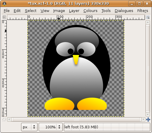This screenshot has width=152, height=133.
Task: Click the vertical scrollbar up arrow
Action: coord(148,23)
